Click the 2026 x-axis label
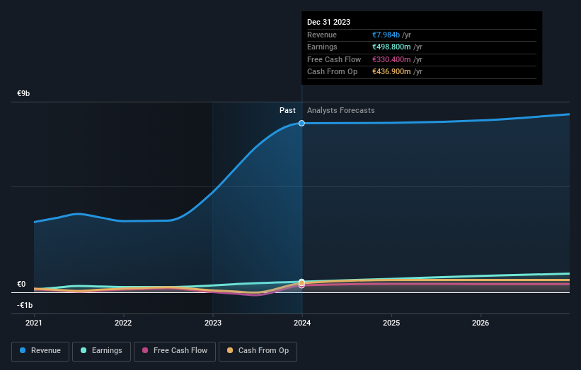 tap(481, 323)
